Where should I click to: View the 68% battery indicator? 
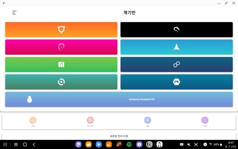click(x=218, y=144)
